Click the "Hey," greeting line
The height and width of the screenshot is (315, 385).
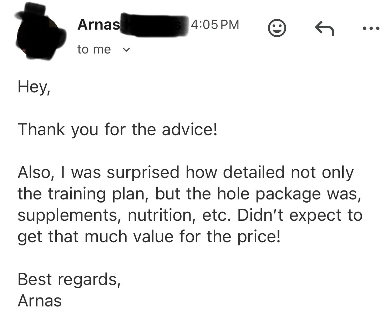34,87
